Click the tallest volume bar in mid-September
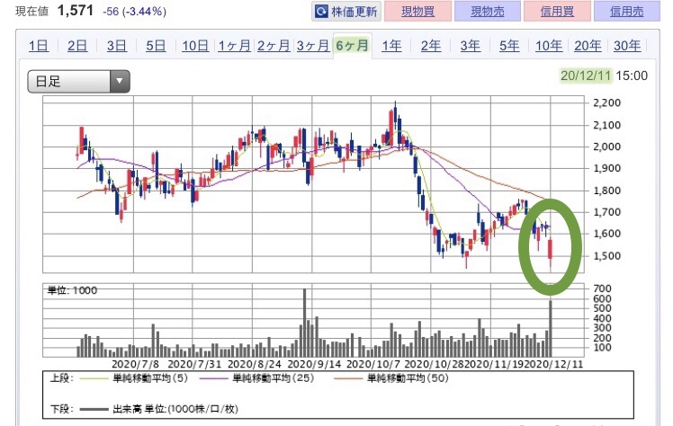 305,323
